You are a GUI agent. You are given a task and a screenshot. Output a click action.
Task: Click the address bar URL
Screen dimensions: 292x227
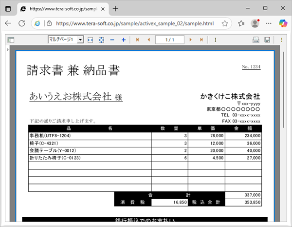(135, 23)
